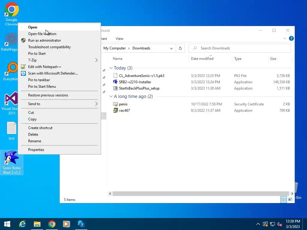This screenshot has height=230, width=307.
Task: Click breadcrumb arrow after My Computer
Action: coord(129,48)
